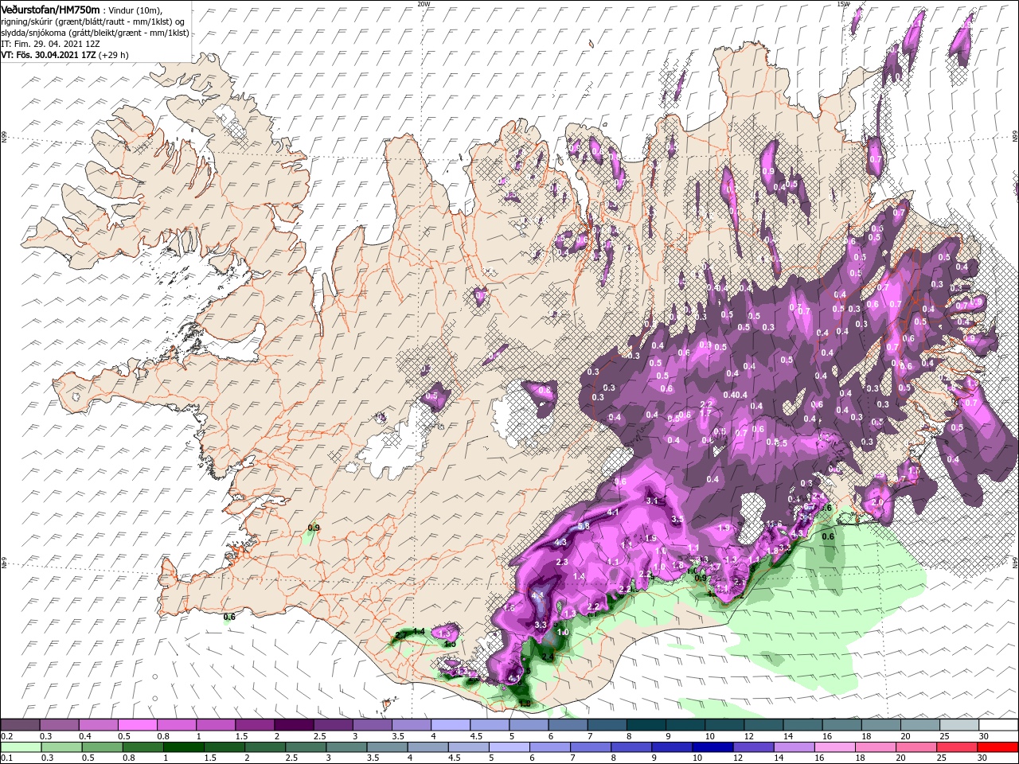Image resolution: width=1019 pixels, height=764 pixels.
Task: Click the crimson 25–30 rain legend swatch
Action: coord(957,746)
